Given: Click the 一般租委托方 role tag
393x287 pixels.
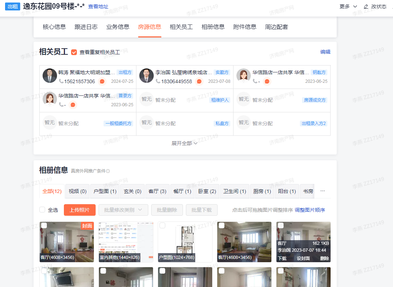Looking at the screenshot, I should click(x=118, y=124).
